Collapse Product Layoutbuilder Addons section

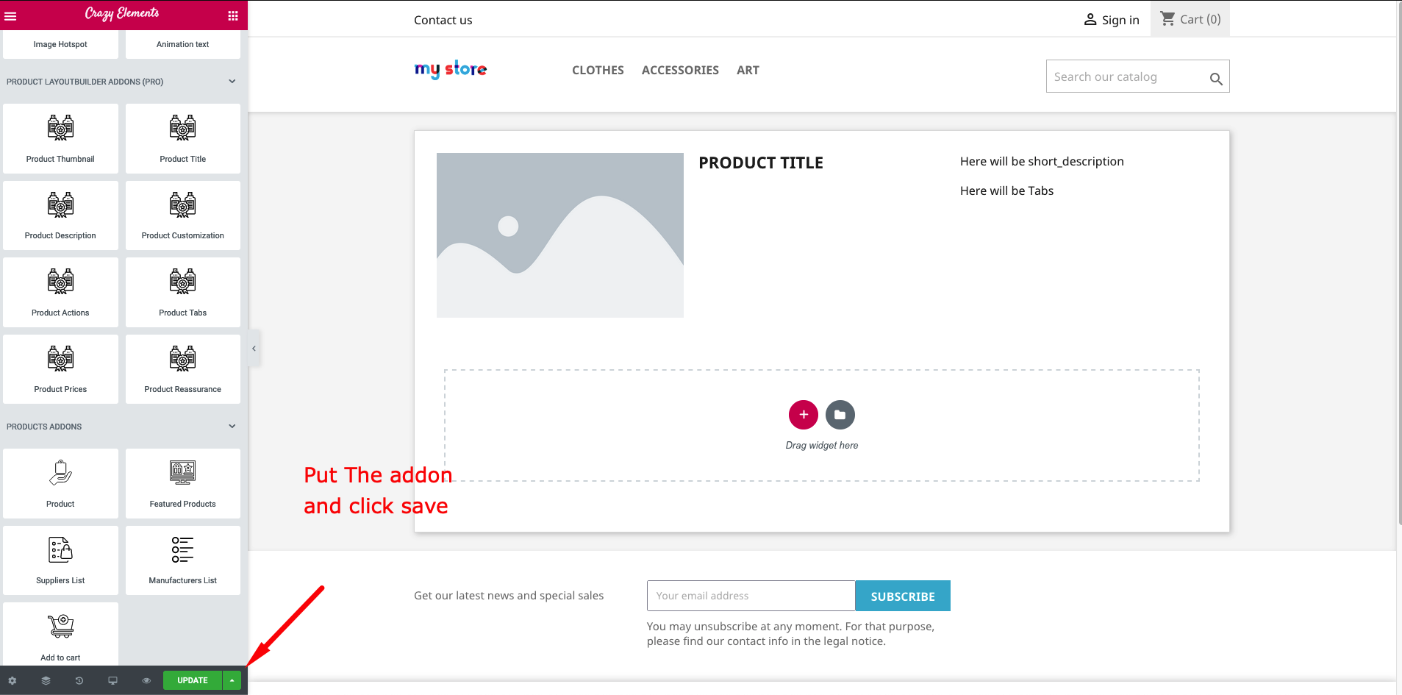232,82
